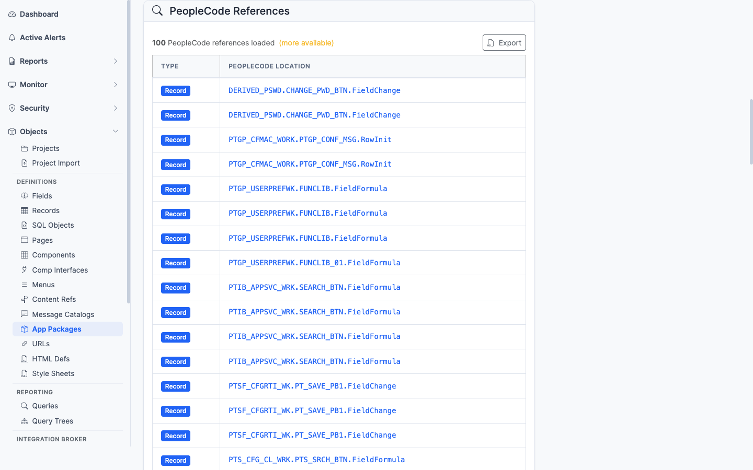Open the first PTIB_APPSVC_WRK.SEARCH_BTN.FieldFormula link
This screenshot has width=753, height=470.
point(314,287)
